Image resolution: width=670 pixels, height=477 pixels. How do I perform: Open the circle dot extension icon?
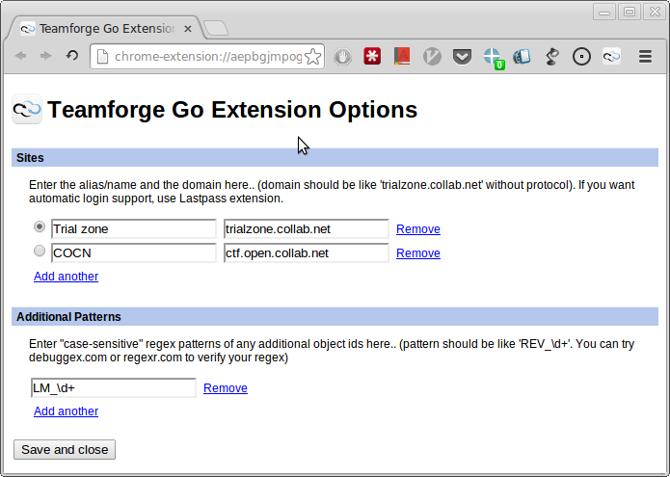tap(581, 56)
